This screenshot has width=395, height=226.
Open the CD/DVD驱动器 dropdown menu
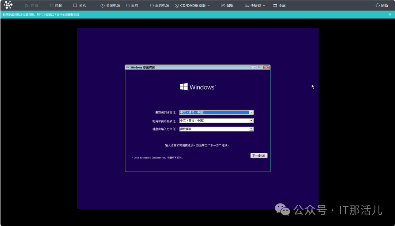click(x=192, y=5)
